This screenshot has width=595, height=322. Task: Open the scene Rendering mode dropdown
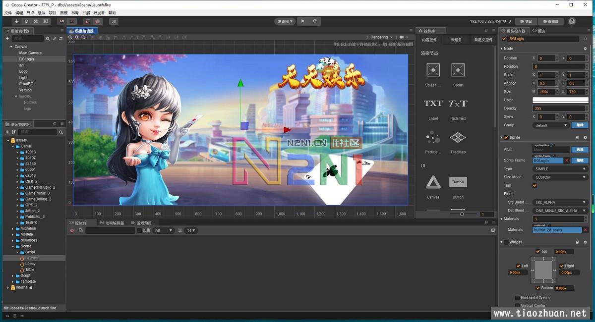coord(381,37)
